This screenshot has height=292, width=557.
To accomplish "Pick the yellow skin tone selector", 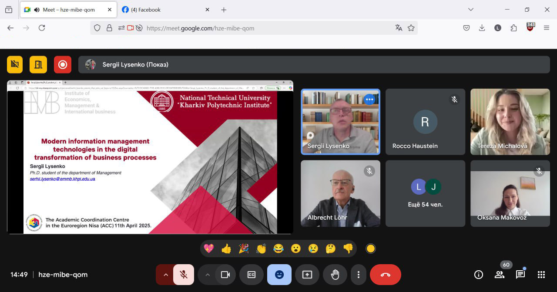I will (371, 249).
